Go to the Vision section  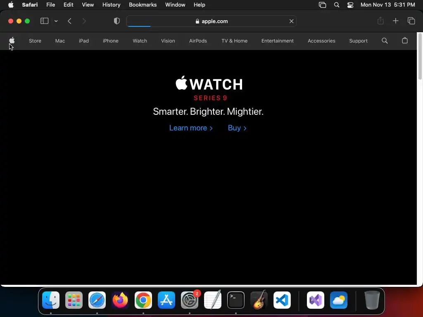tap(168, 41)
